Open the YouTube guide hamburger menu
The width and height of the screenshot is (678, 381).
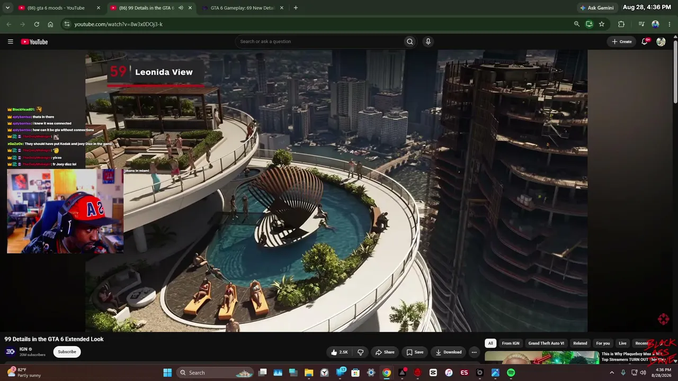(10, 42)
